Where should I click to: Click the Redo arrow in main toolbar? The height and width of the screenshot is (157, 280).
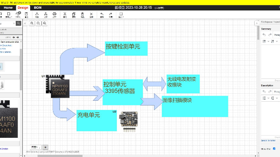click(x=111, y=14)
